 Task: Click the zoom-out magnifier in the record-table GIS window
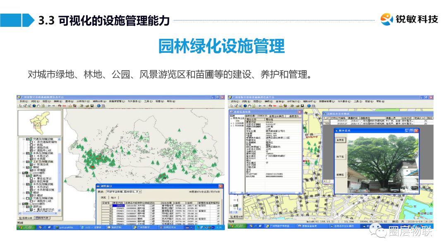coord(29,106)
